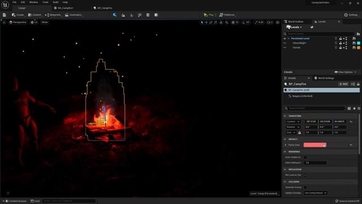This screenshot has height=204, width=362.
Task: Collapse the Transform section
Action: (285, 116)
